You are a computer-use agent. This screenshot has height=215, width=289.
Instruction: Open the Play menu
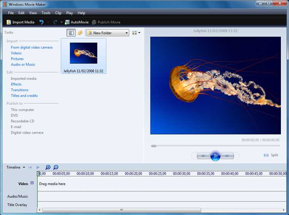[69, 13]
